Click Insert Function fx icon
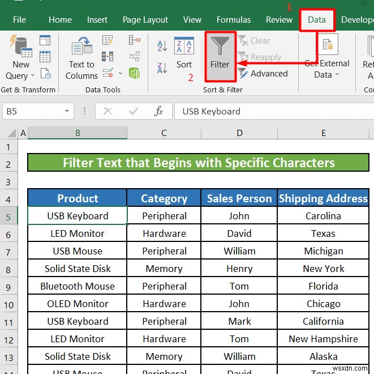 [158, 111]
